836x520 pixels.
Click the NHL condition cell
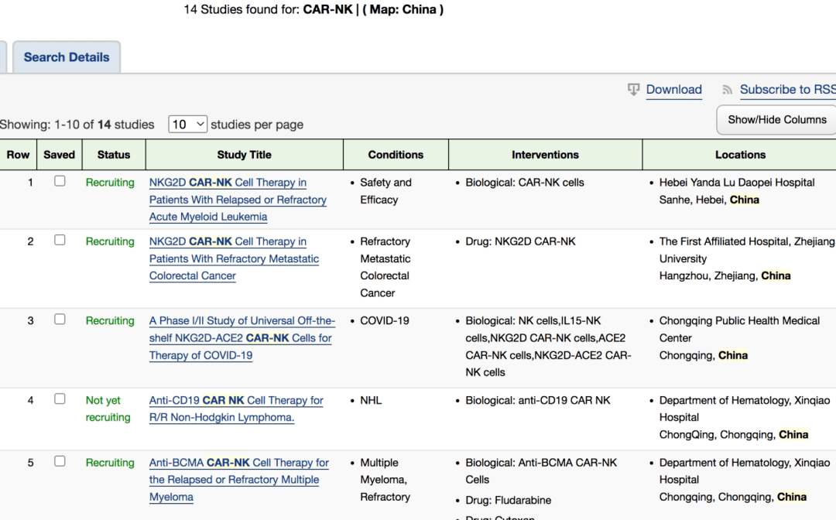click(x=371, y=400)
